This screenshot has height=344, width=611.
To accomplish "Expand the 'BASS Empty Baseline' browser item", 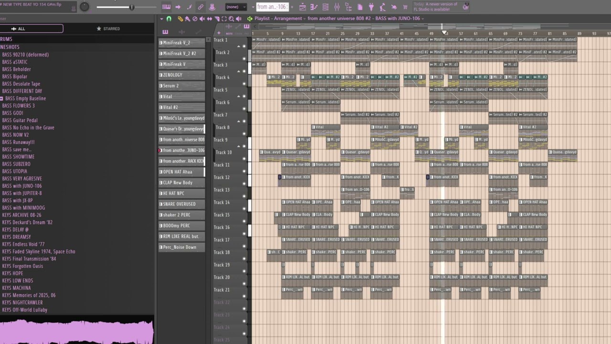I will 2,98.
